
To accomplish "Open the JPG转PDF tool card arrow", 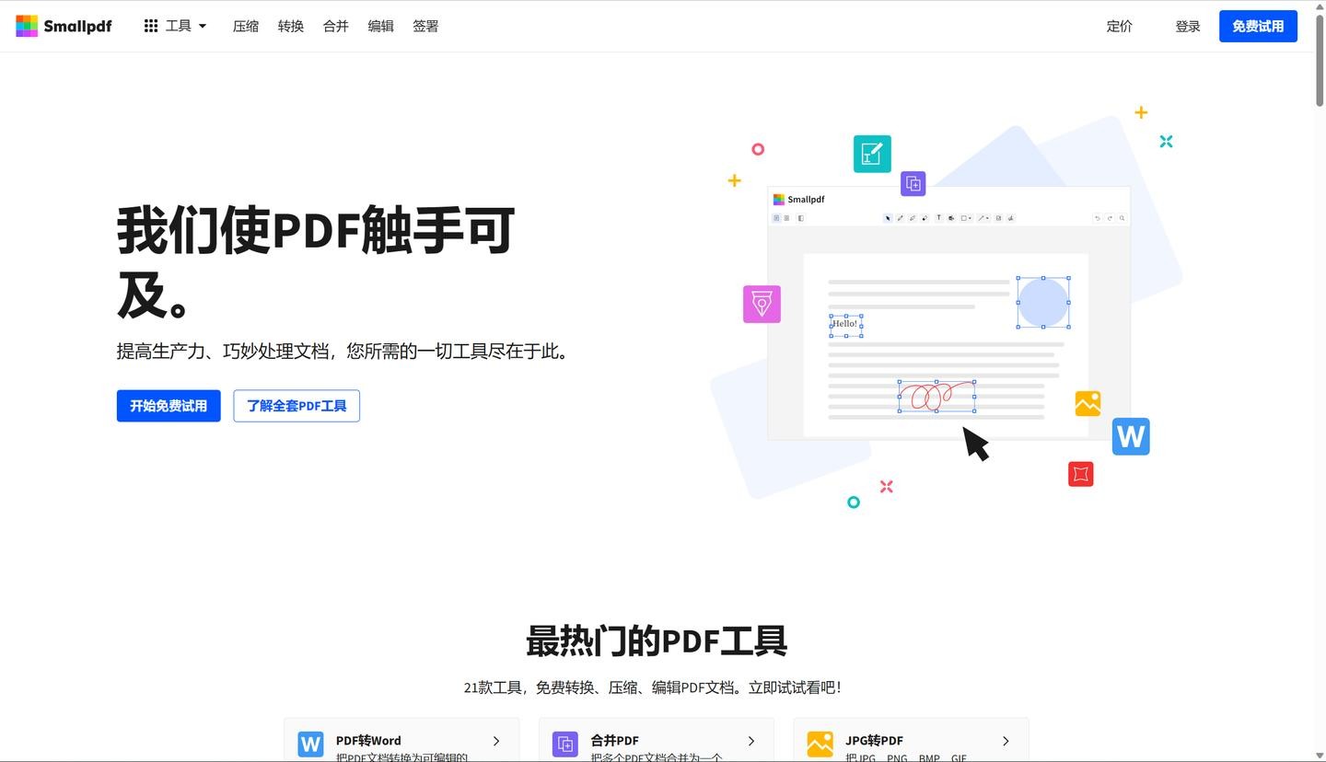I will click(1006, 741).
